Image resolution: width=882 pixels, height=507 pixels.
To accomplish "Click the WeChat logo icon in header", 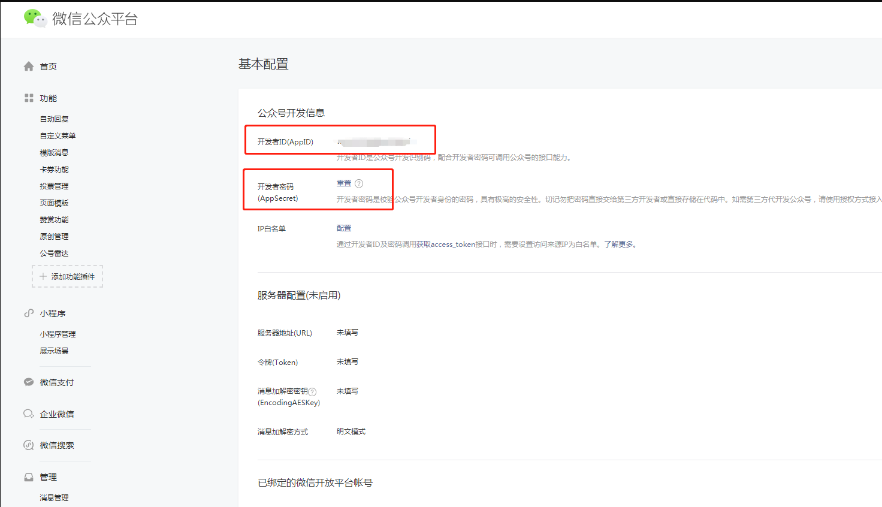I will (x=35, y=19).
